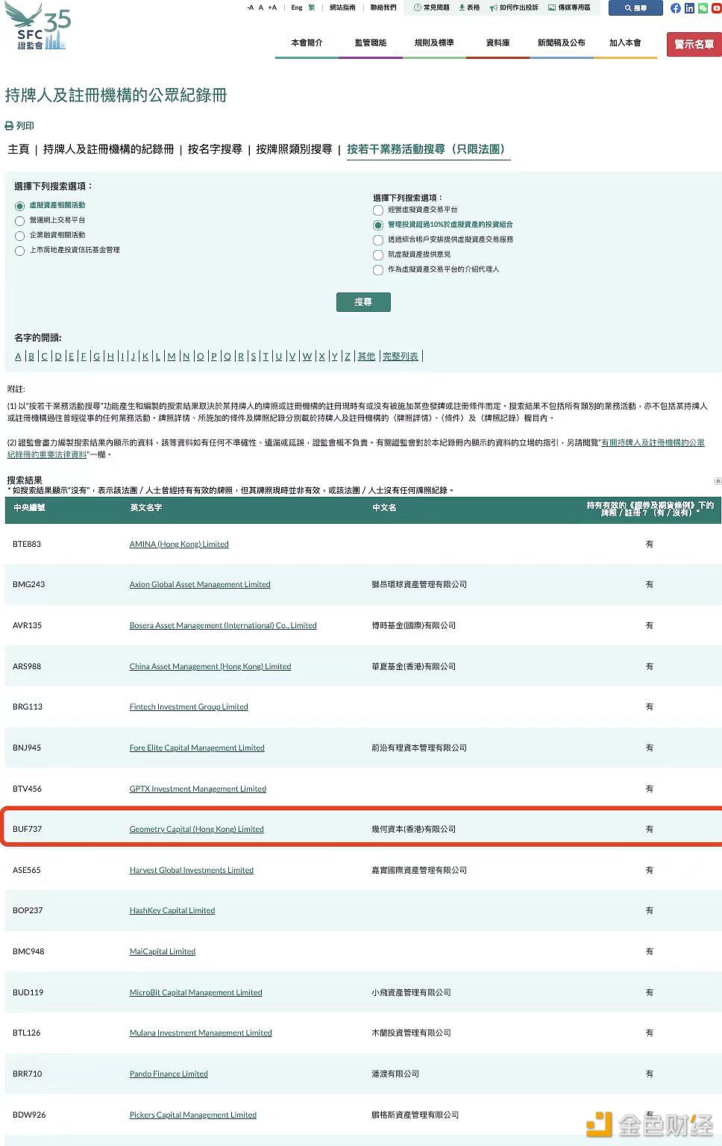Open 資料庫 navigation menu
Image resolution: width=722 pixels, height=1146 pixels.
498,43
